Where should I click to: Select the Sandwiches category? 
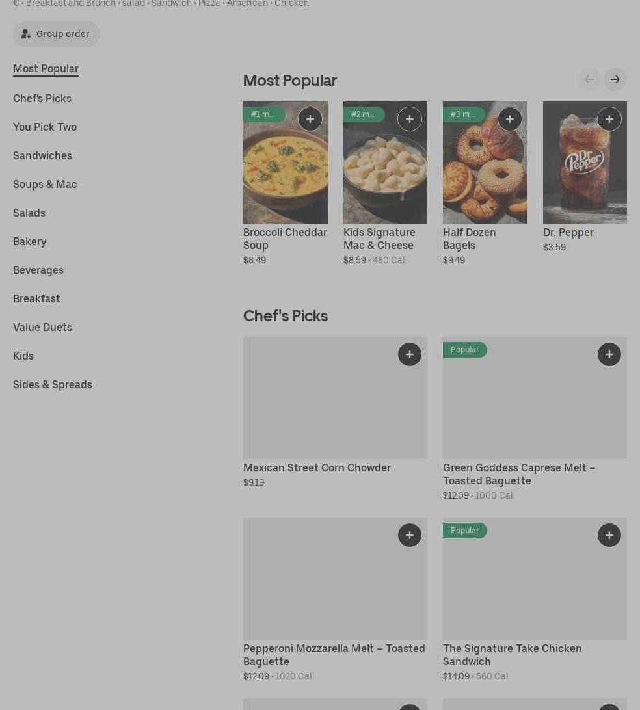tap(42, 155)
